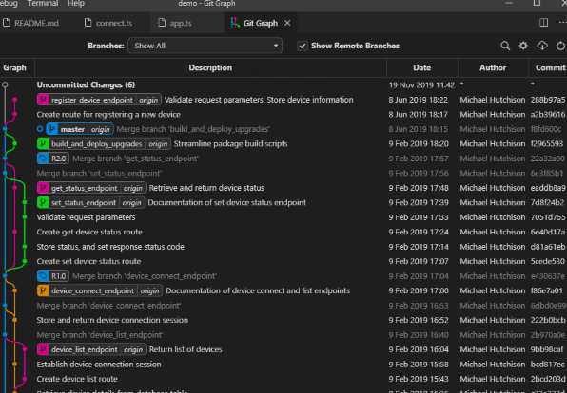Open the Git Graph search icon
The image size is (567, 393).
pos(505,46)
